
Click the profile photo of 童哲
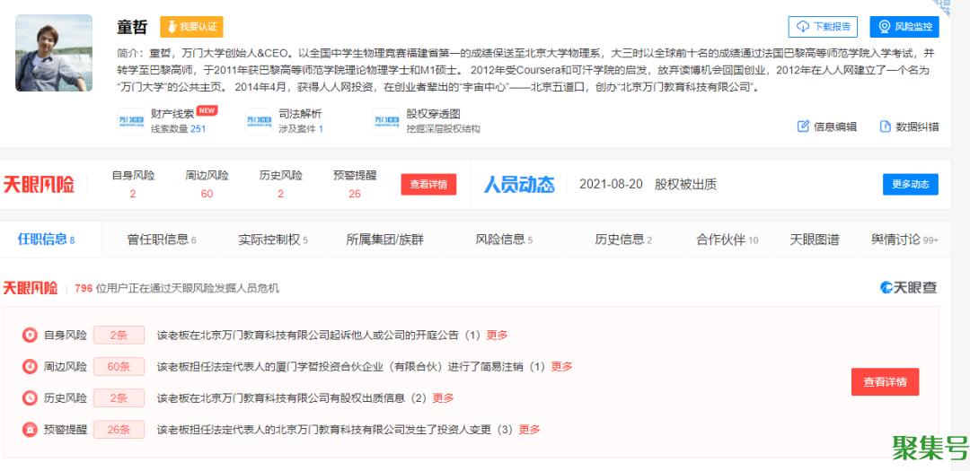54,53
